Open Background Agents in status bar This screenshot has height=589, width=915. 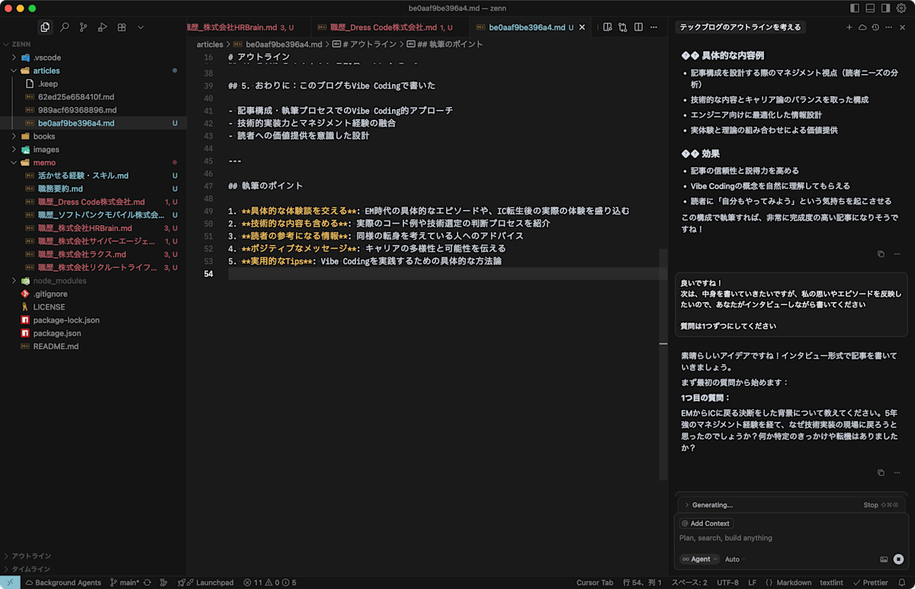pyautogui.click(x=63, y=582)
